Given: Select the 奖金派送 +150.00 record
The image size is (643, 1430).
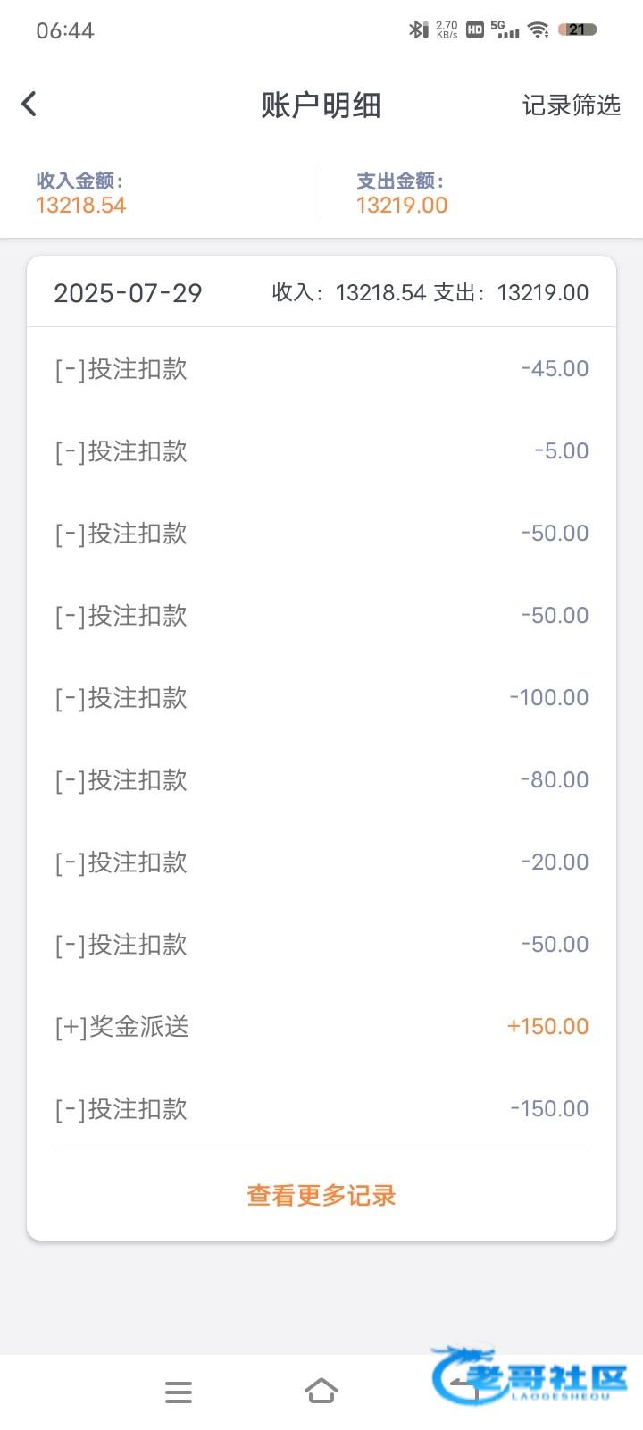Looking at the screenshot, I should click(321, 1027).
